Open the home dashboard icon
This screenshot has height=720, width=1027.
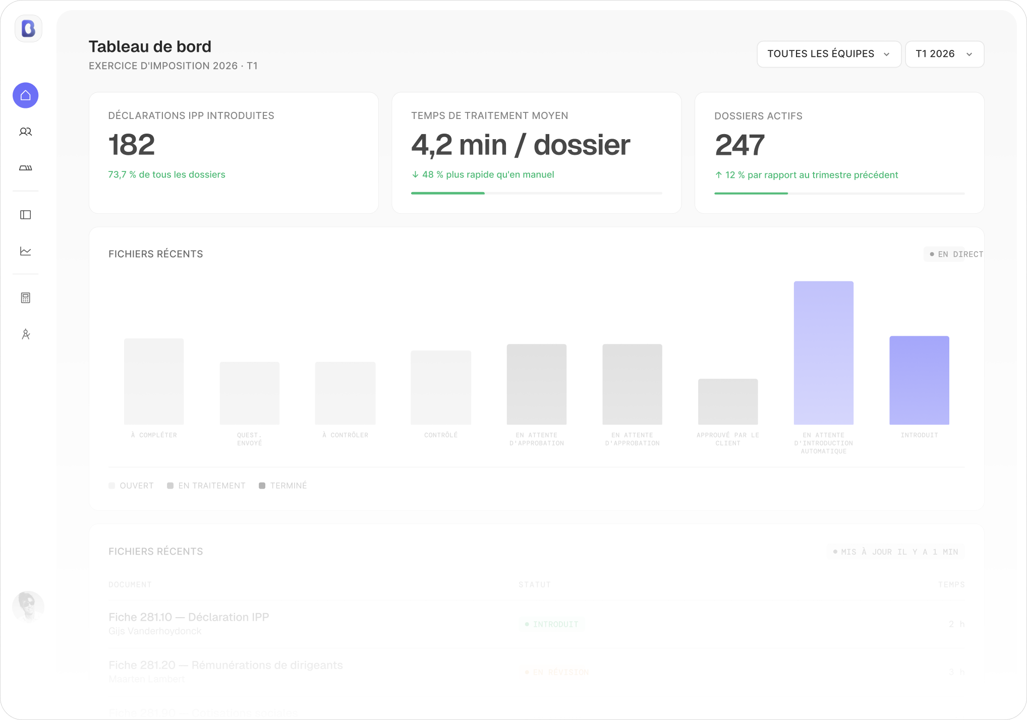click(26, 95)
